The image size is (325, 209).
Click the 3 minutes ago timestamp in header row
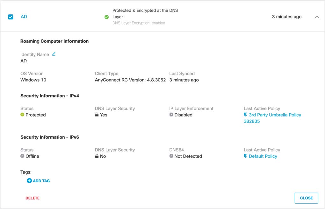pyautogui.click(x=287, y=17)
